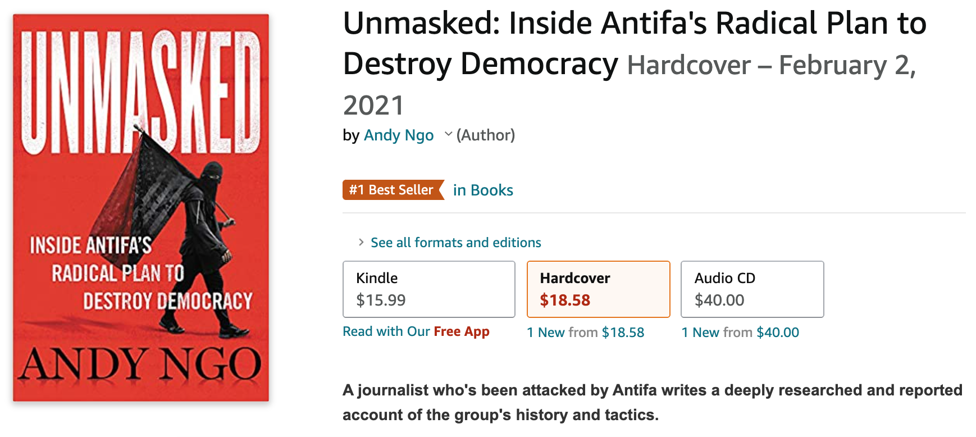Click Read with Our Free App link
The height and width of the screenshot is (437, 976).
[x=416, y=331]
